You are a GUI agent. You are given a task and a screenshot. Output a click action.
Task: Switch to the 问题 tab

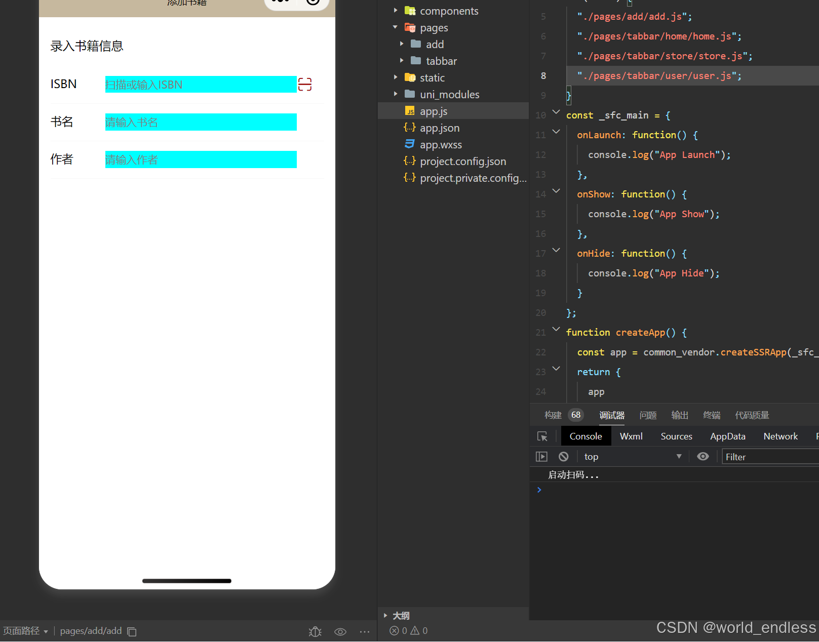pos(648,415)
